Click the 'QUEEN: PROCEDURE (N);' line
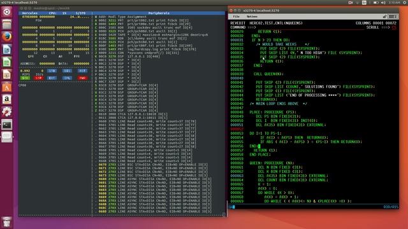 point(272,163)
